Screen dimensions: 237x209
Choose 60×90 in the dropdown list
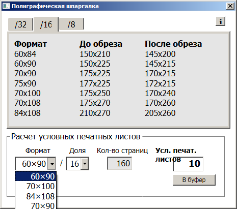tap(36, 176)
